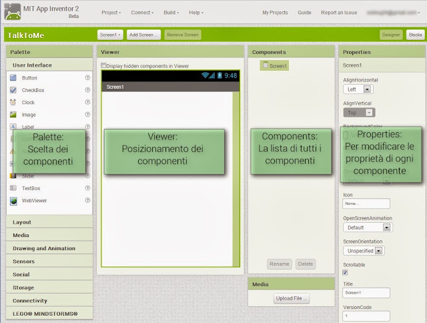Collapse the User Interface palette section

(49, 65)
